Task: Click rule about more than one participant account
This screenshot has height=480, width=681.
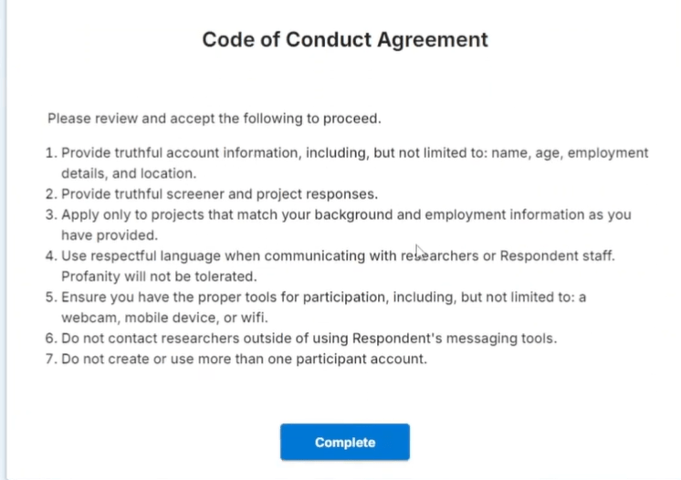Action: [x=244, y=359]
